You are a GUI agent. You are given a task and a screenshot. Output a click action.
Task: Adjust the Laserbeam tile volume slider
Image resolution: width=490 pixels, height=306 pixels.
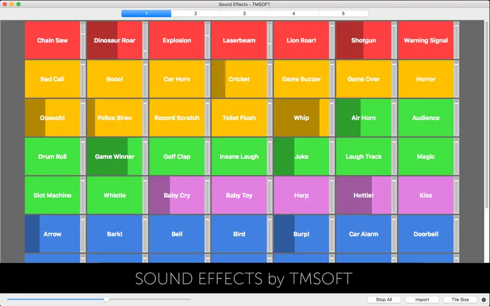point(269,40)
